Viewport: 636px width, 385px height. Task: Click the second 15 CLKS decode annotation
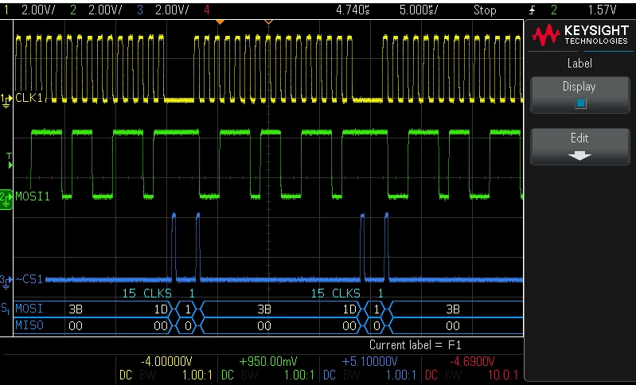(335, 293)
